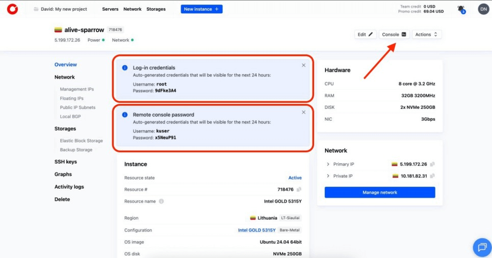Open the Actions dropdown
Viewport: 492px width, 258px height.
coord(426,35)
